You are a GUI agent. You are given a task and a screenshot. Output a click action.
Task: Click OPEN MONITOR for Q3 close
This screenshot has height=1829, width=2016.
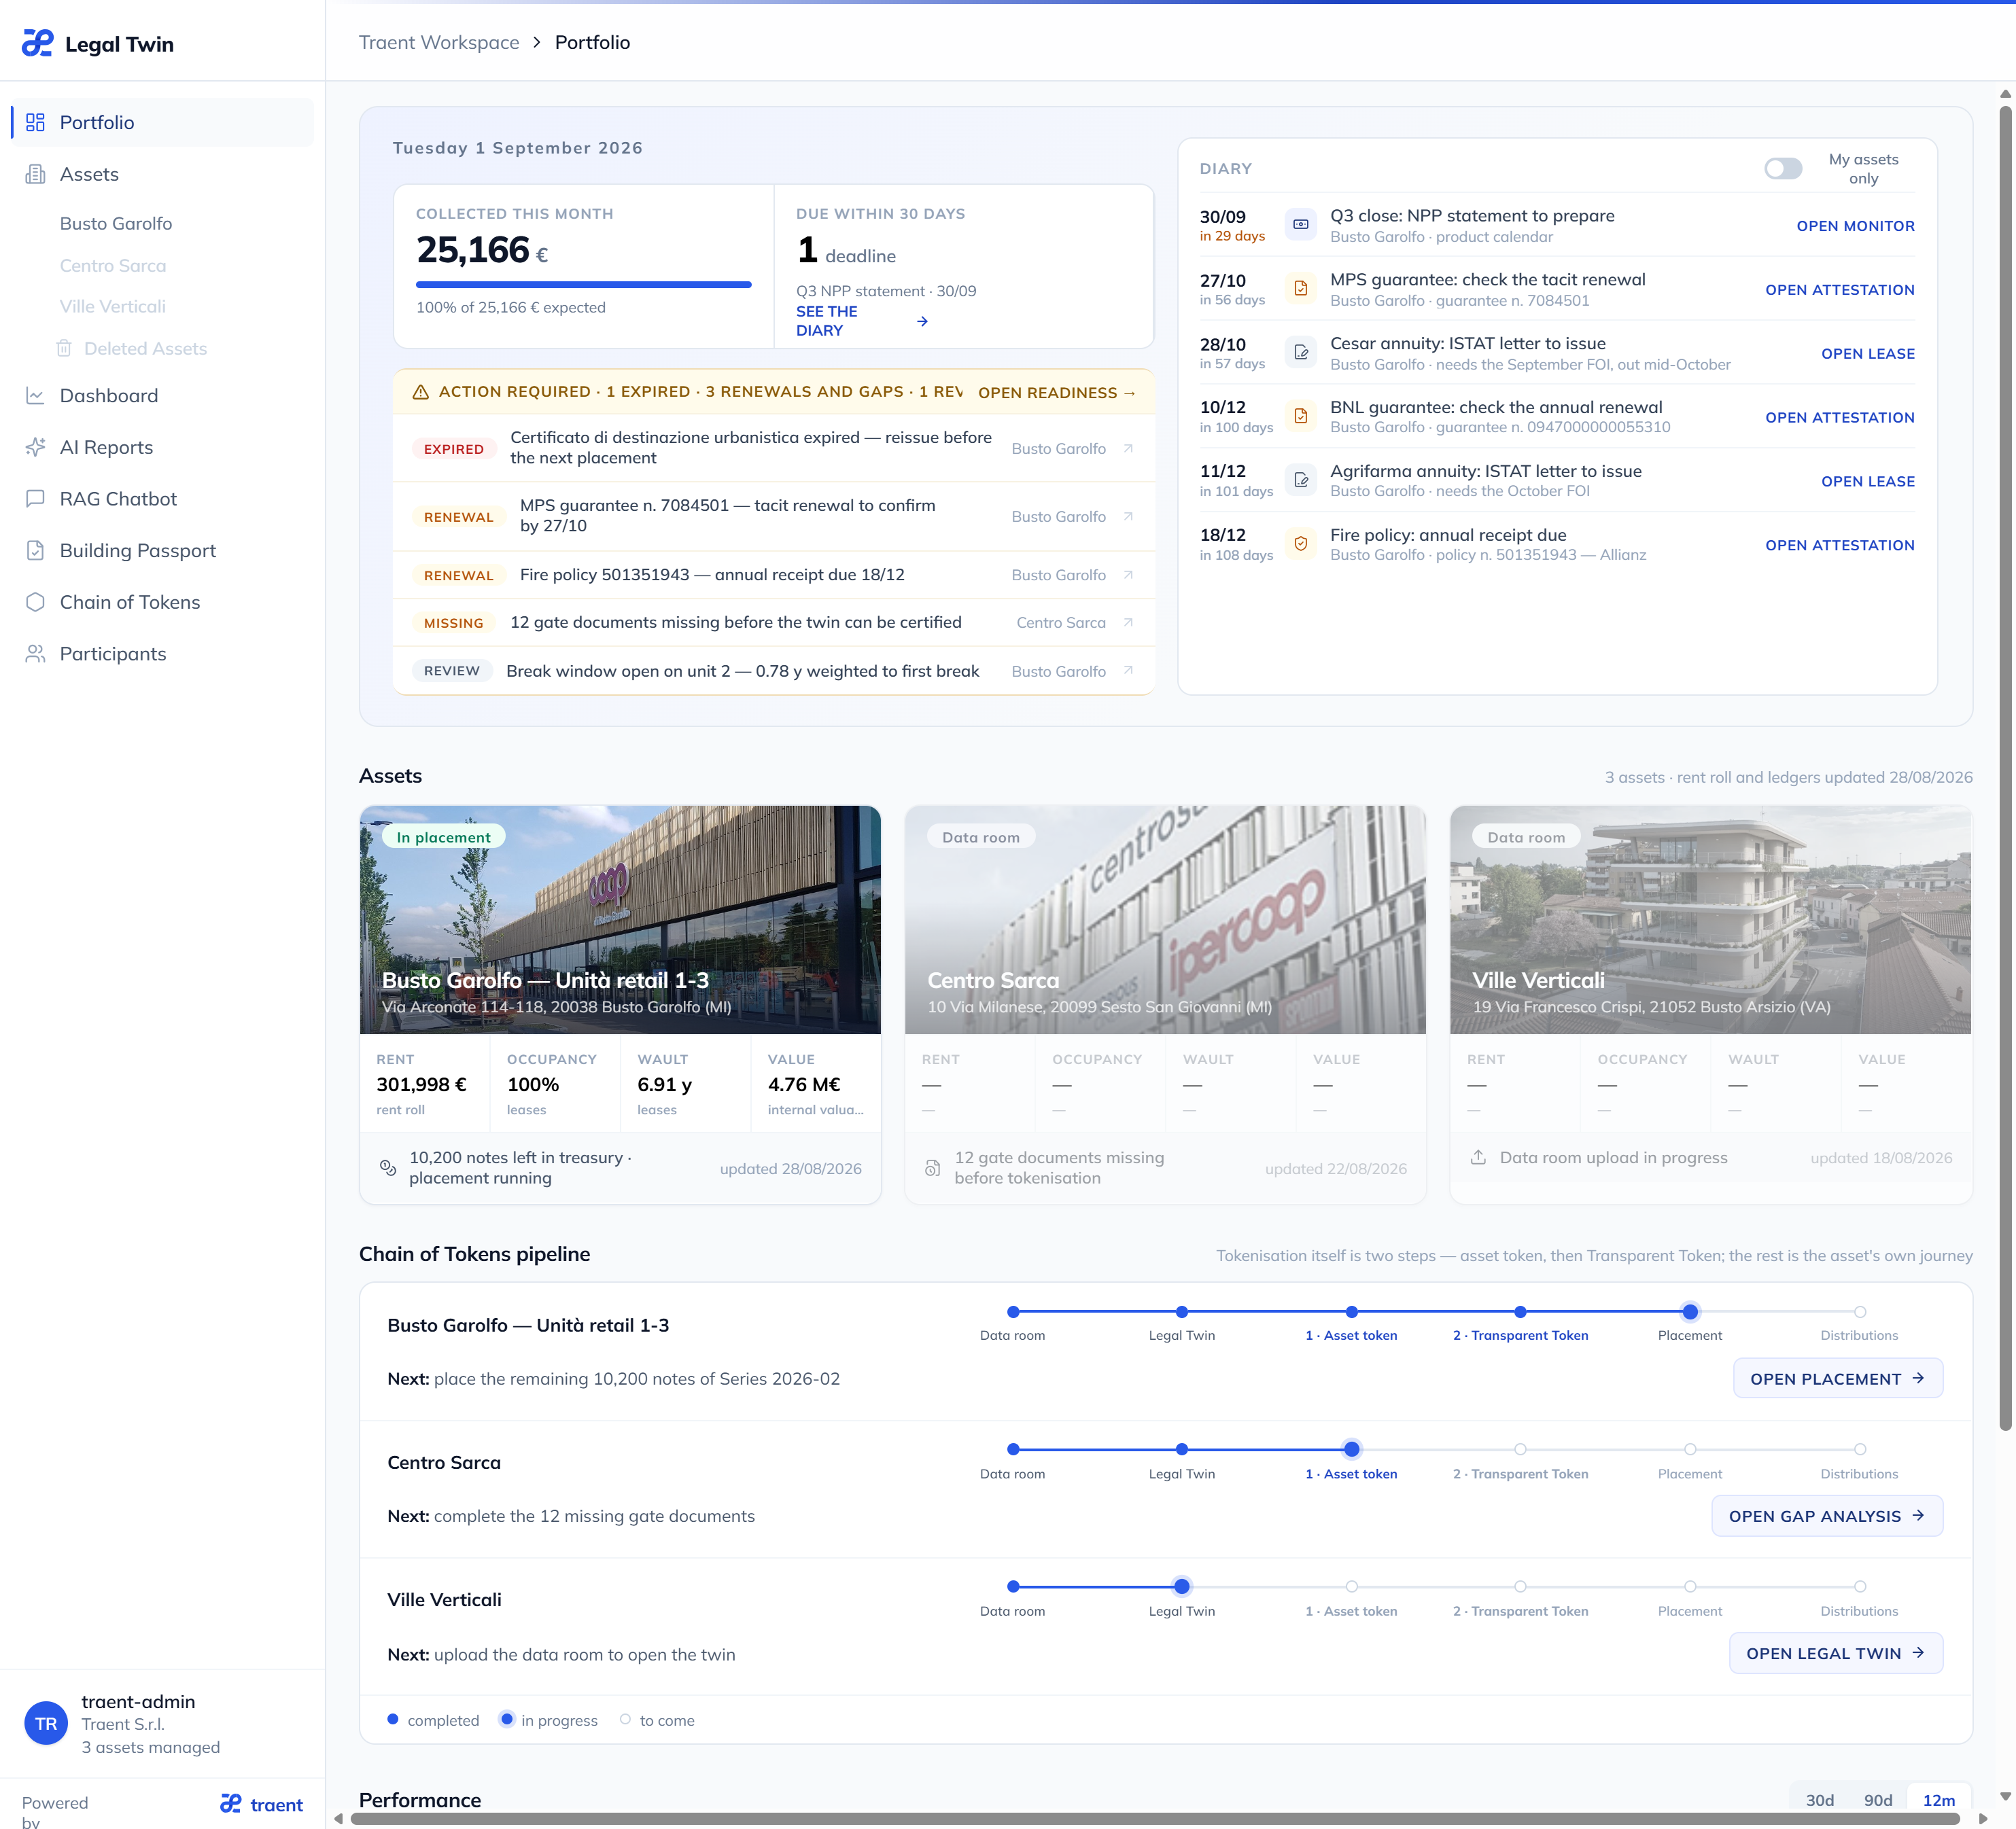tap(1855, 226)
